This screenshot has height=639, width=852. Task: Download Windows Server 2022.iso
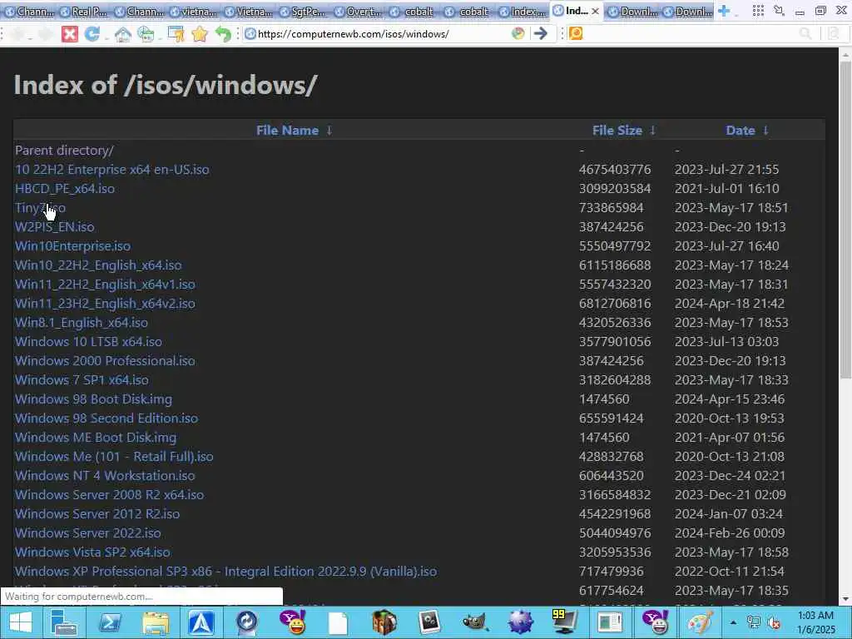point(88,533)
